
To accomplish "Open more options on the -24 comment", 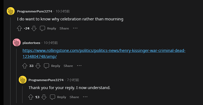I will 75,28.
